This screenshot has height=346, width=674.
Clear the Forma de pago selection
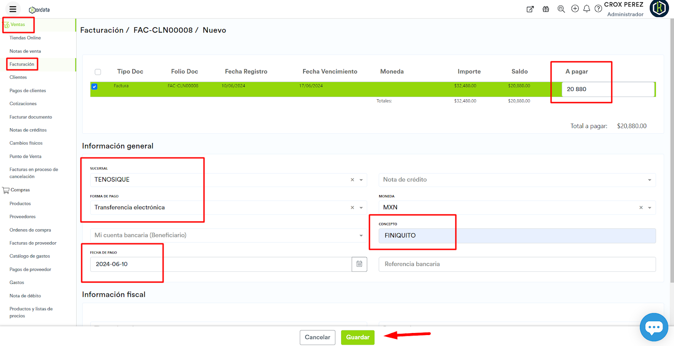[x=352, y=208]
